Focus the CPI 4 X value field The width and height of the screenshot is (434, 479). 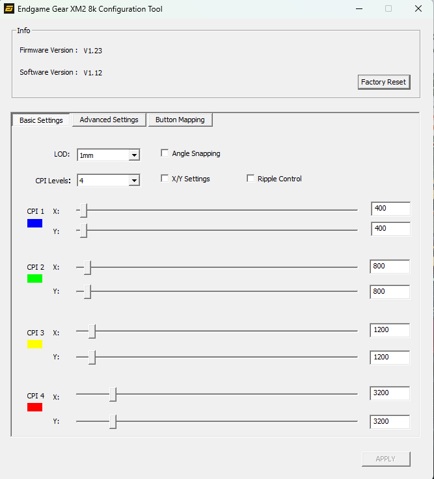pos(390,393)
